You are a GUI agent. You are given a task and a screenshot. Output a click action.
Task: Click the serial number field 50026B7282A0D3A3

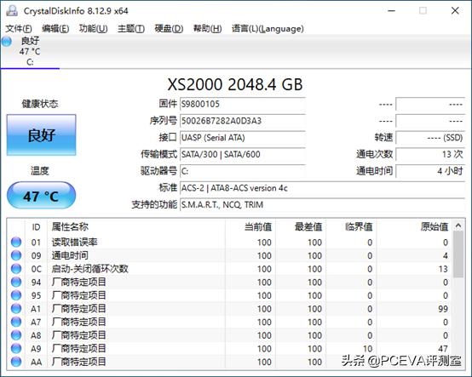tap(242, 121)
